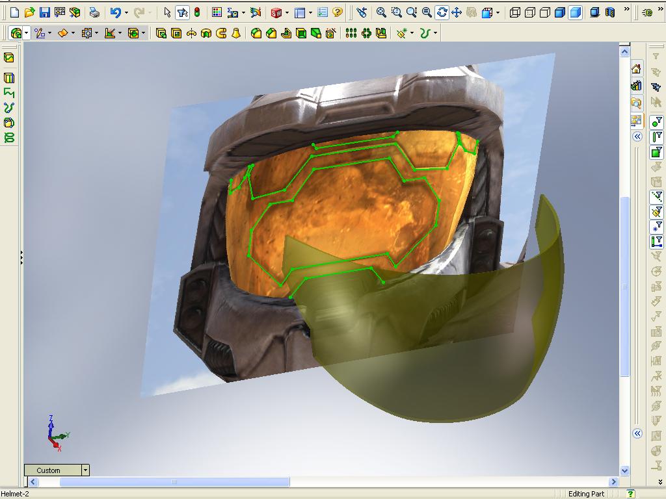Open the Standard Views dropdown arrow
Screen dimensions: 666x499
click(x=498, y=13)
